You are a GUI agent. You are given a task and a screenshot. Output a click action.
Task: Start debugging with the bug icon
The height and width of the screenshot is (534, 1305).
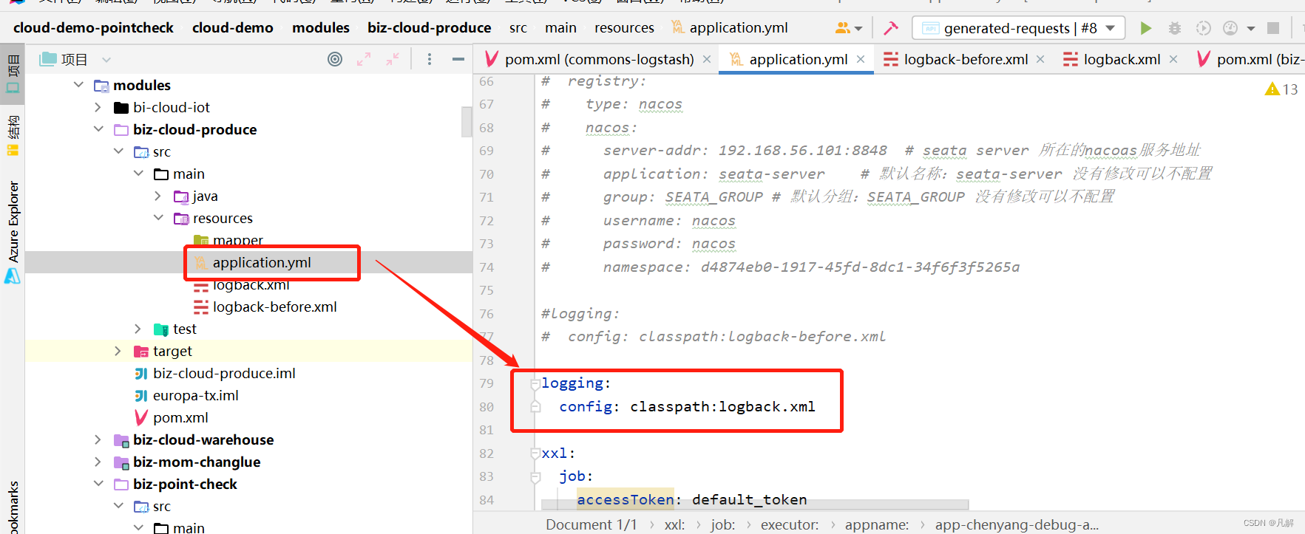point(1174,28)
